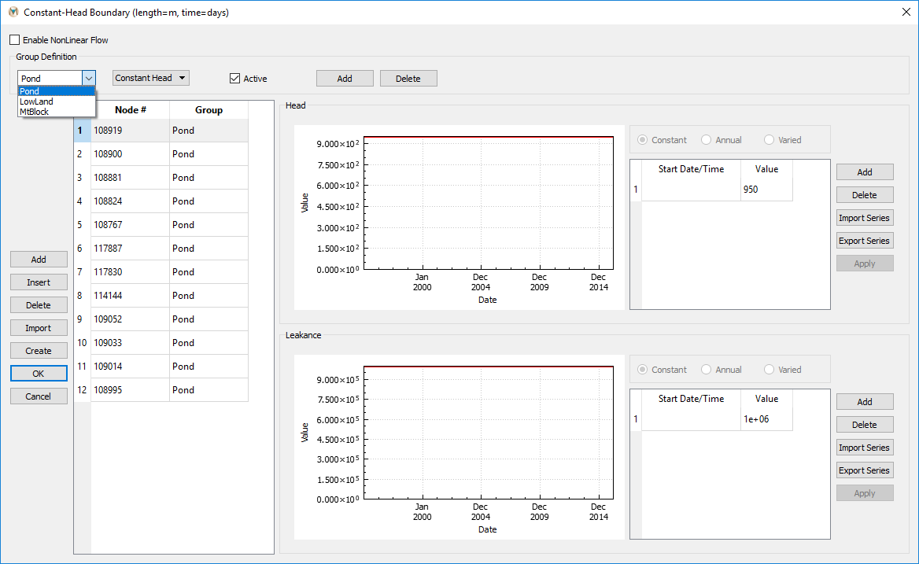Click Apply in Head section
Screen dimensions: 919x564
(x=865, y=264)
